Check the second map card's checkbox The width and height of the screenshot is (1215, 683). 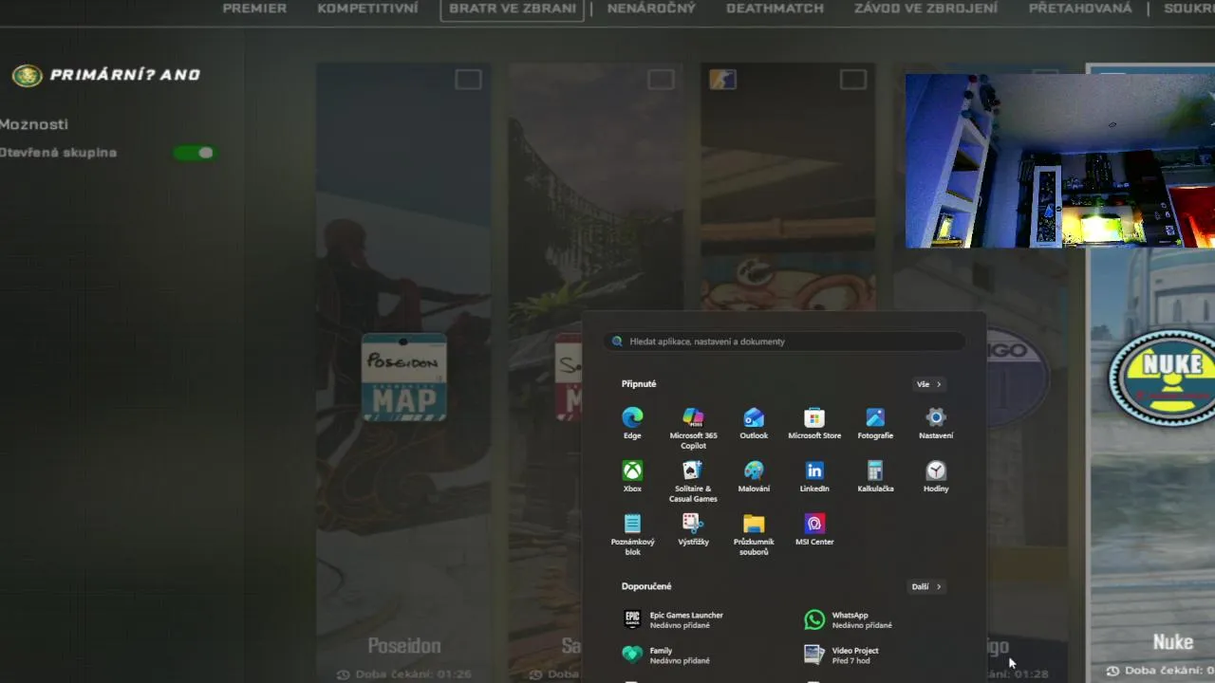[x=661, y=80]
